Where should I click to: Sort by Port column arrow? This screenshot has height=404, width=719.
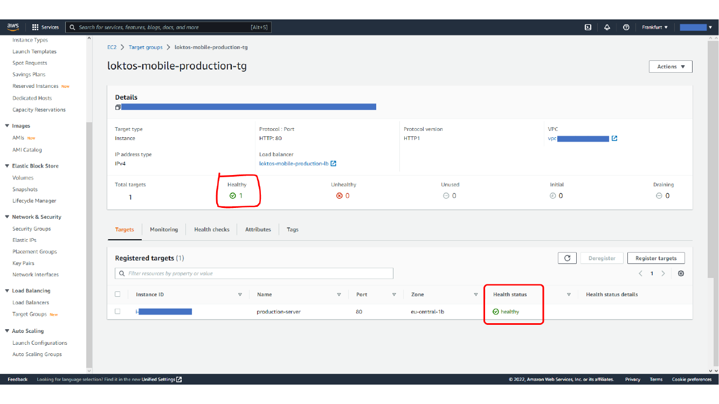(x=394, y=295)
